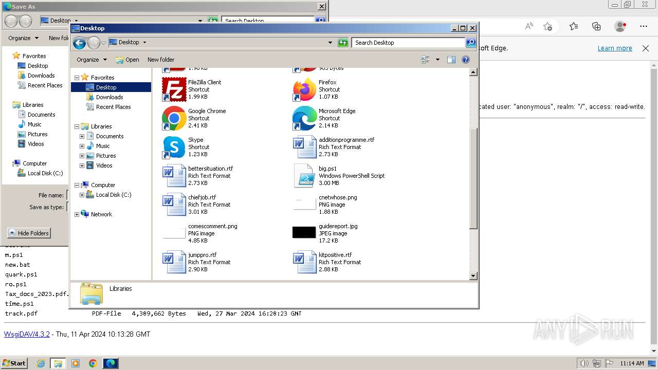Select the Firefox shortcut icon

click(304, 89)
